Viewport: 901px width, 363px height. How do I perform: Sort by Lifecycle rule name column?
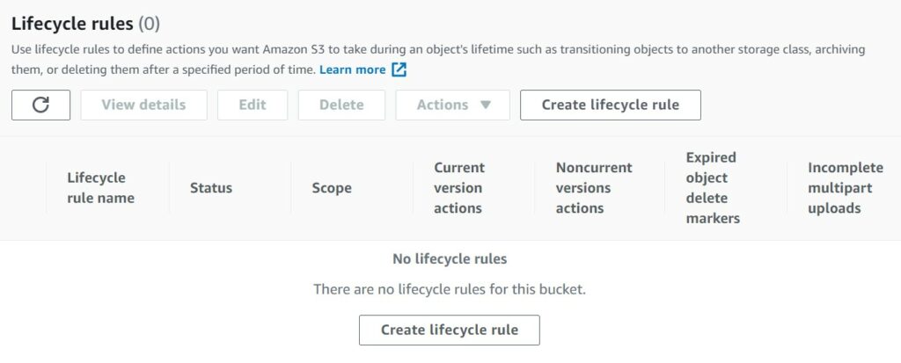pos(100,188)
